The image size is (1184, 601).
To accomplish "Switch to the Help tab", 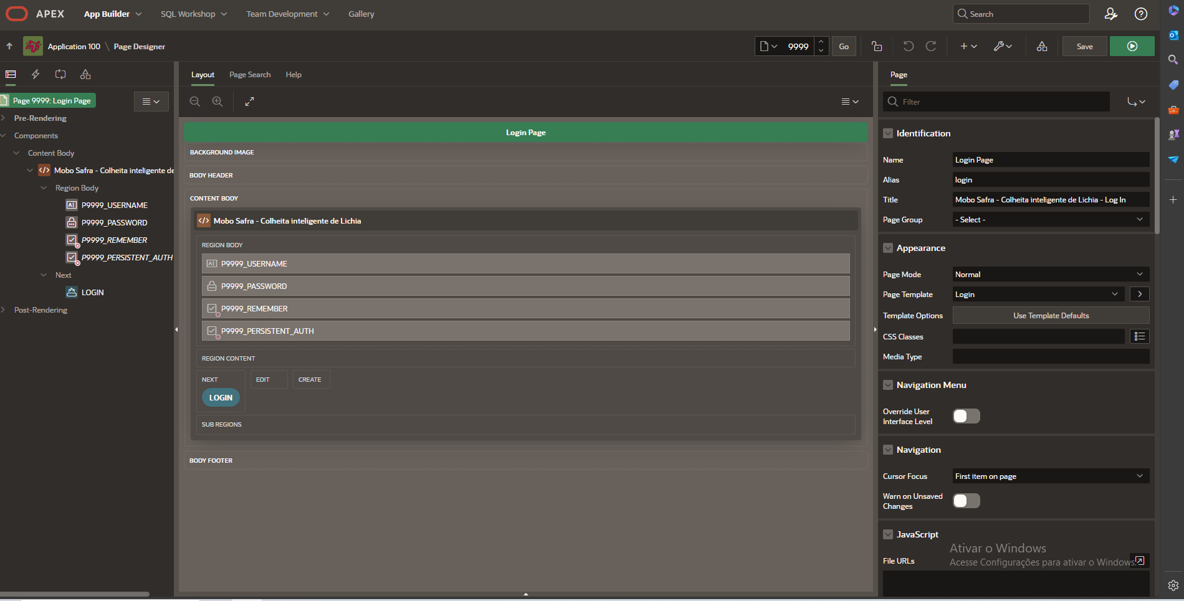I will tap(294, 75).
